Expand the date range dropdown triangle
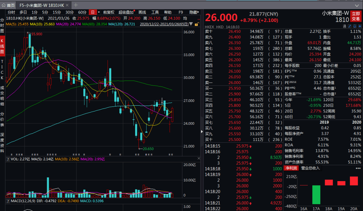The height and width of the screenshot is (211, 363). tap(191, 24)
